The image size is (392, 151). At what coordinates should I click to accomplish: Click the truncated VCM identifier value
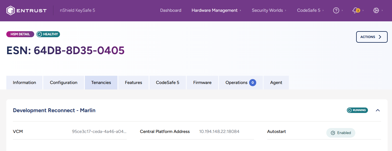click(99, 132)
